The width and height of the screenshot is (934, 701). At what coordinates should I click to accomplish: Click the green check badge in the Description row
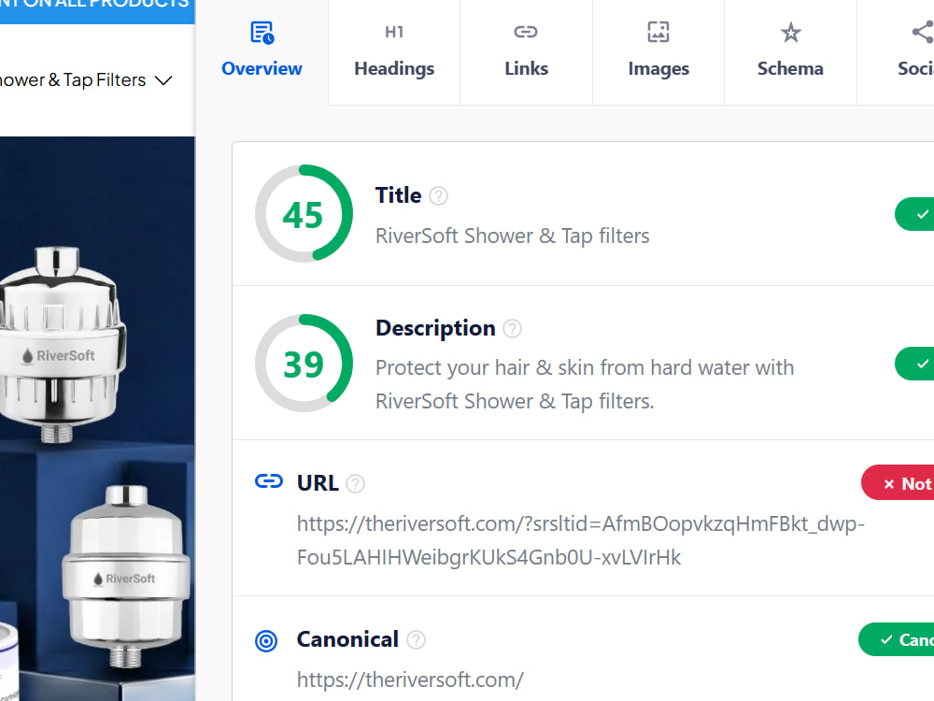914,364
